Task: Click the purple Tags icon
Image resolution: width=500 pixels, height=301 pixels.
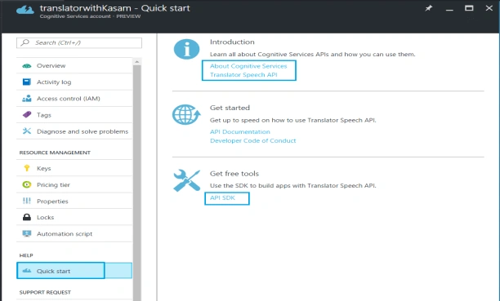Action: [27, 115]
